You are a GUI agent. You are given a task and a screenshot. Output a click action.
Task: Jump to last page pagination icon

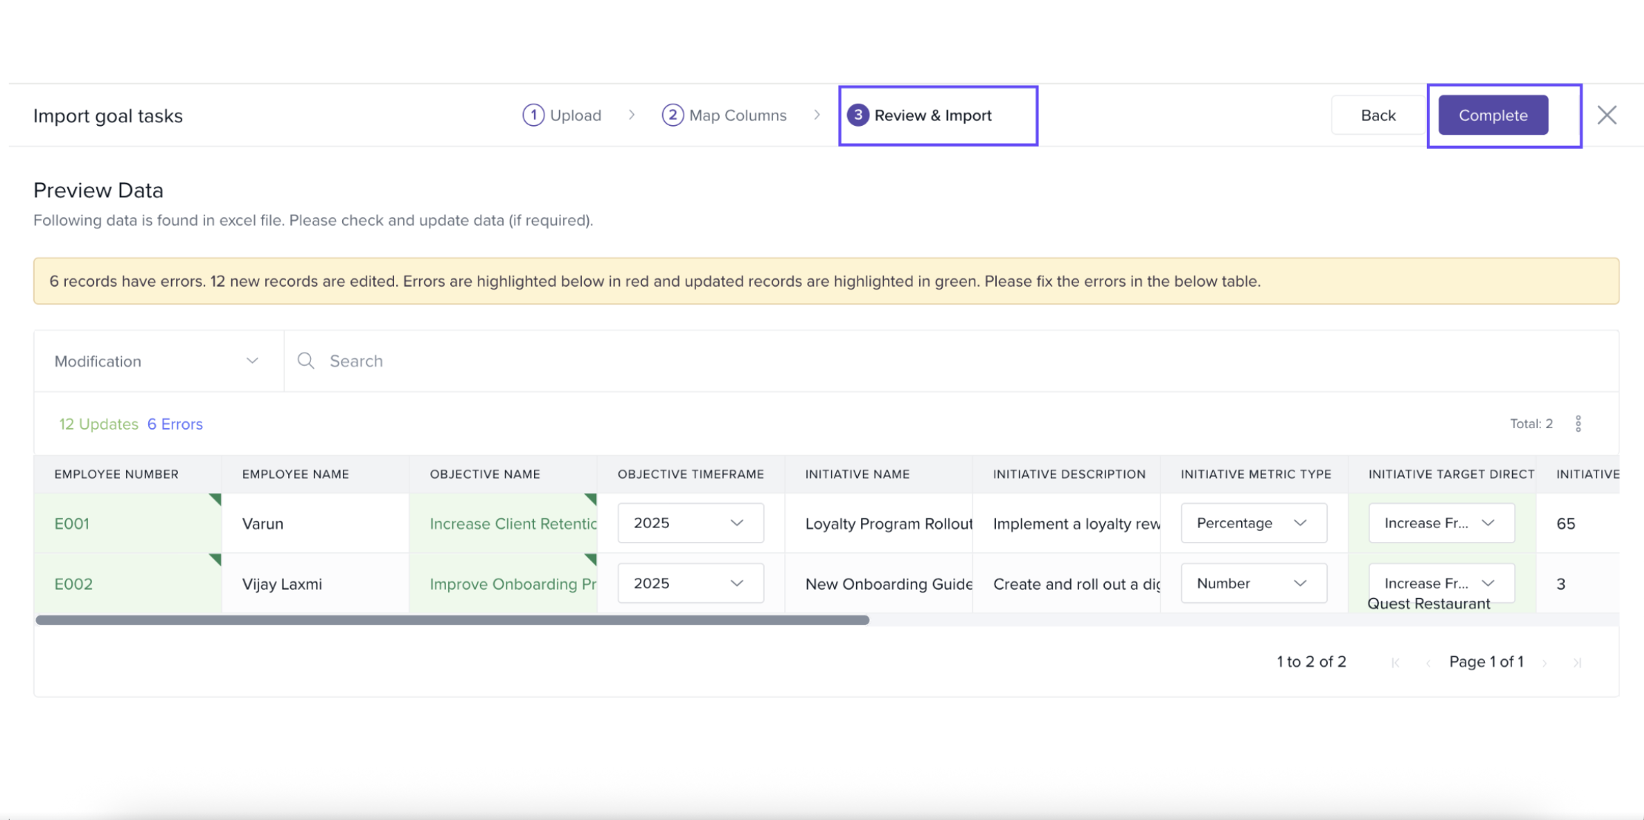[1577, 663]
